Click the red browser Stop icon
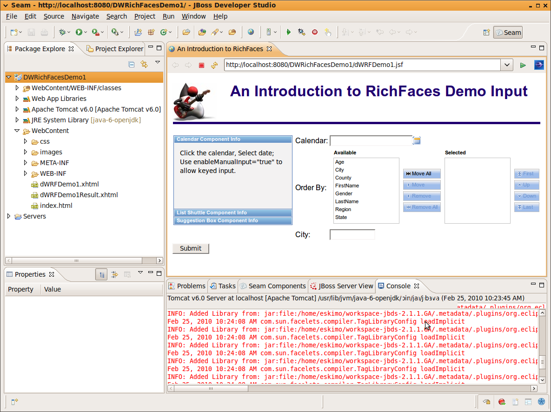Image resolution: width=551 pixels, height=412 pixels. [201, 65]
